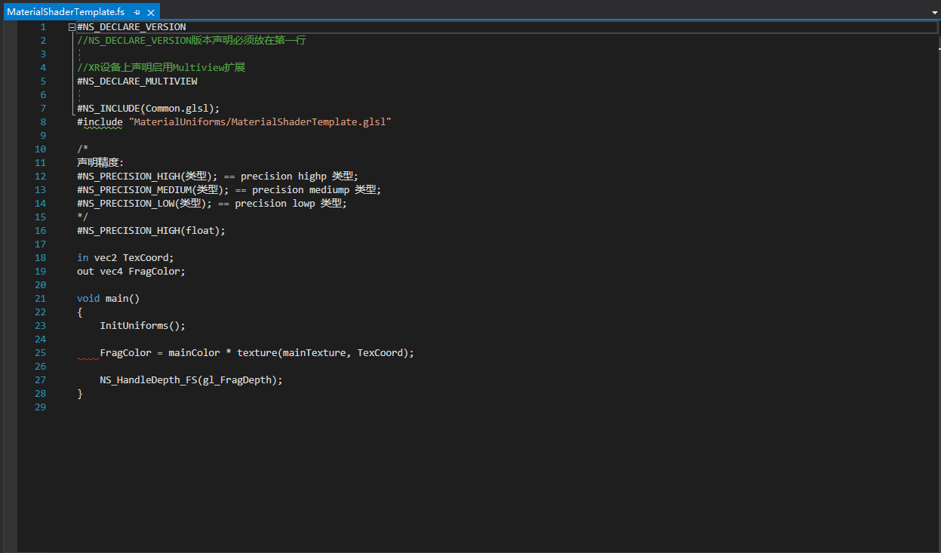Click the void keyword before main

tap(88, 299)
